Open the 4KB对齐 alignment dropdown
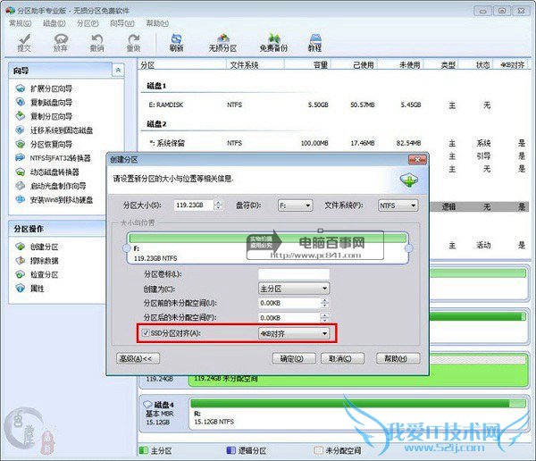Image resolution: width=536 pixels, height=461 pixels. (x=294, y=333)
